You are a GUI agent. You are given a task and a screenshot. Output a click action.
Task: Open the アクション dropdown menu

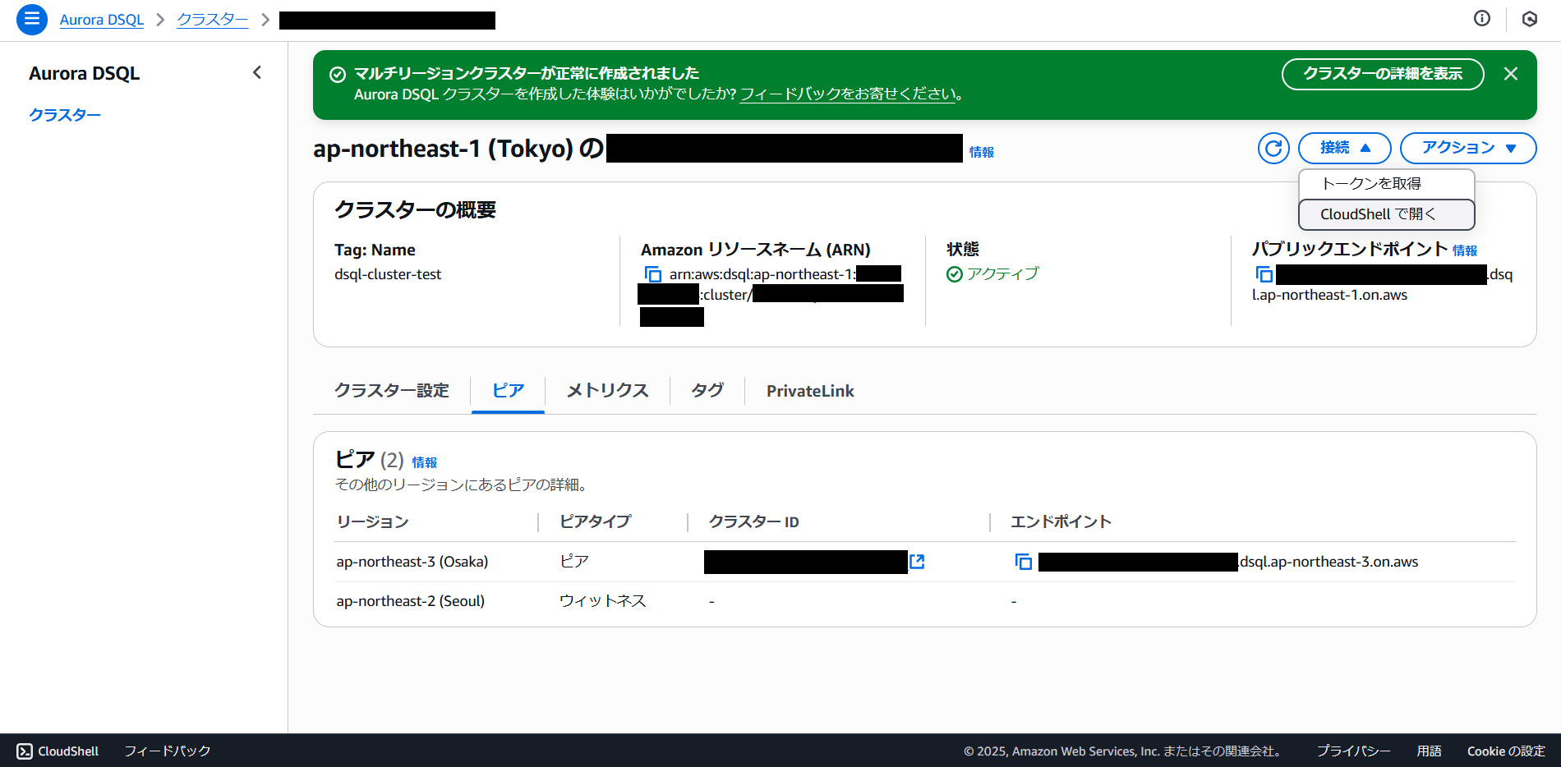pos(1468,148)
